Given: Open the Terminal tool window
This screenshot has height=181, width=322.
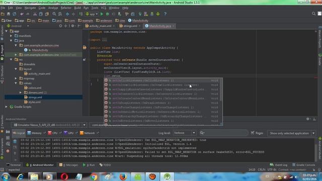Looking at the screenshot, I should point(14,165).
